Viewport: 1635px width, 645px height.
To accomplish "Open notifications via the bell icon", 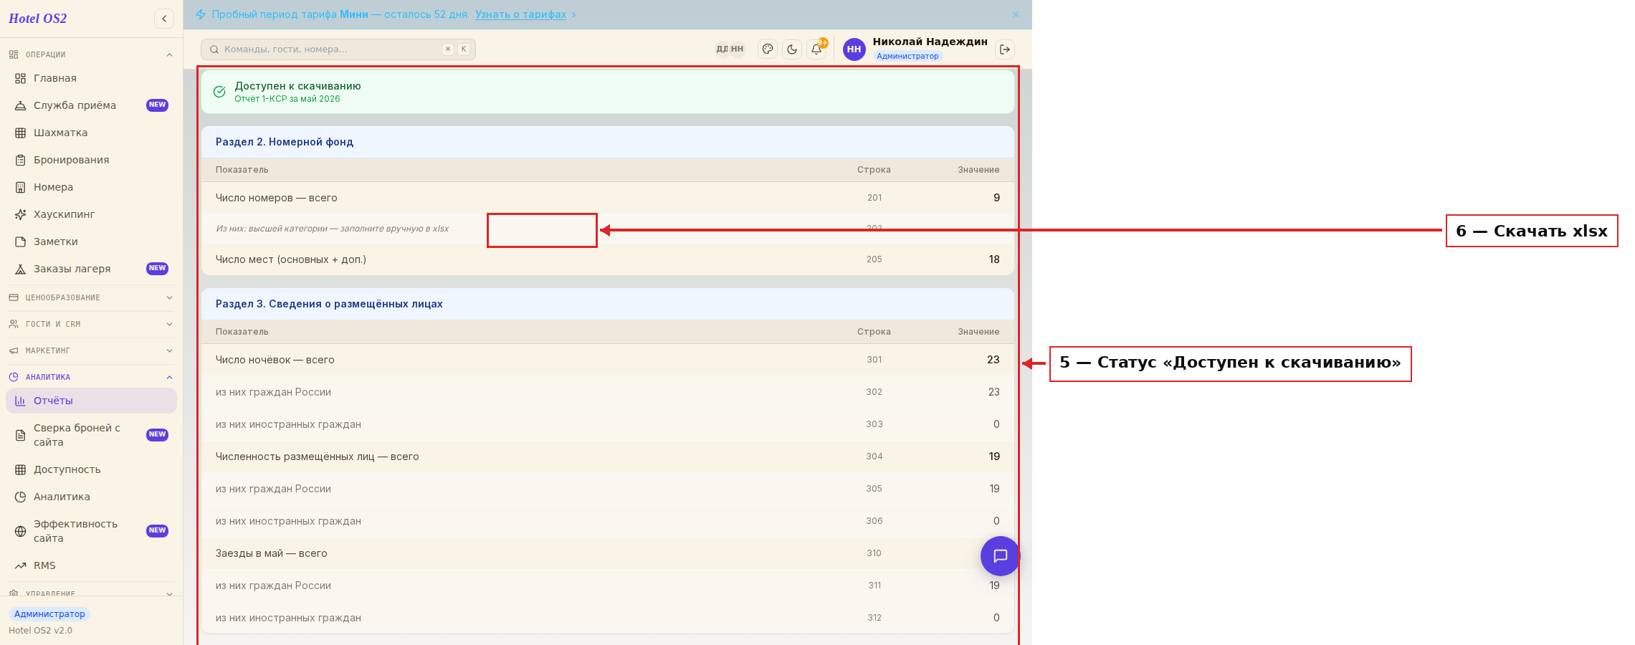I will (x=816, y=49).
